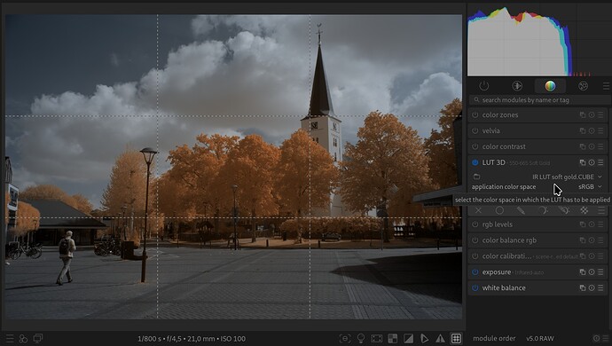Expand the exposure module

[x=497, y=271]
